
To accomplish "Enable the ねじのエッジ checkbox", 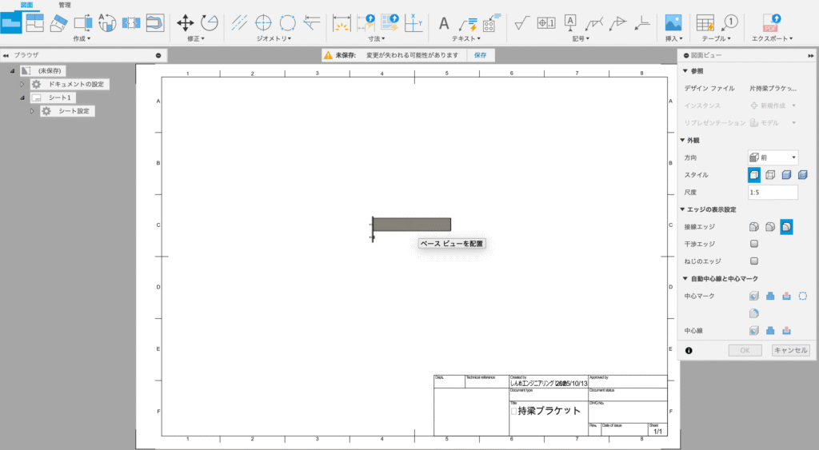I will (754, 261).
